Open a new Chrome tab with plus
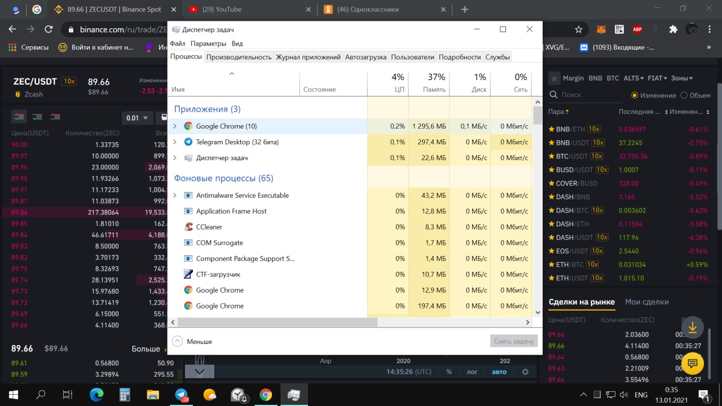This screenshot has width=722, height=406. click(465, 10)
